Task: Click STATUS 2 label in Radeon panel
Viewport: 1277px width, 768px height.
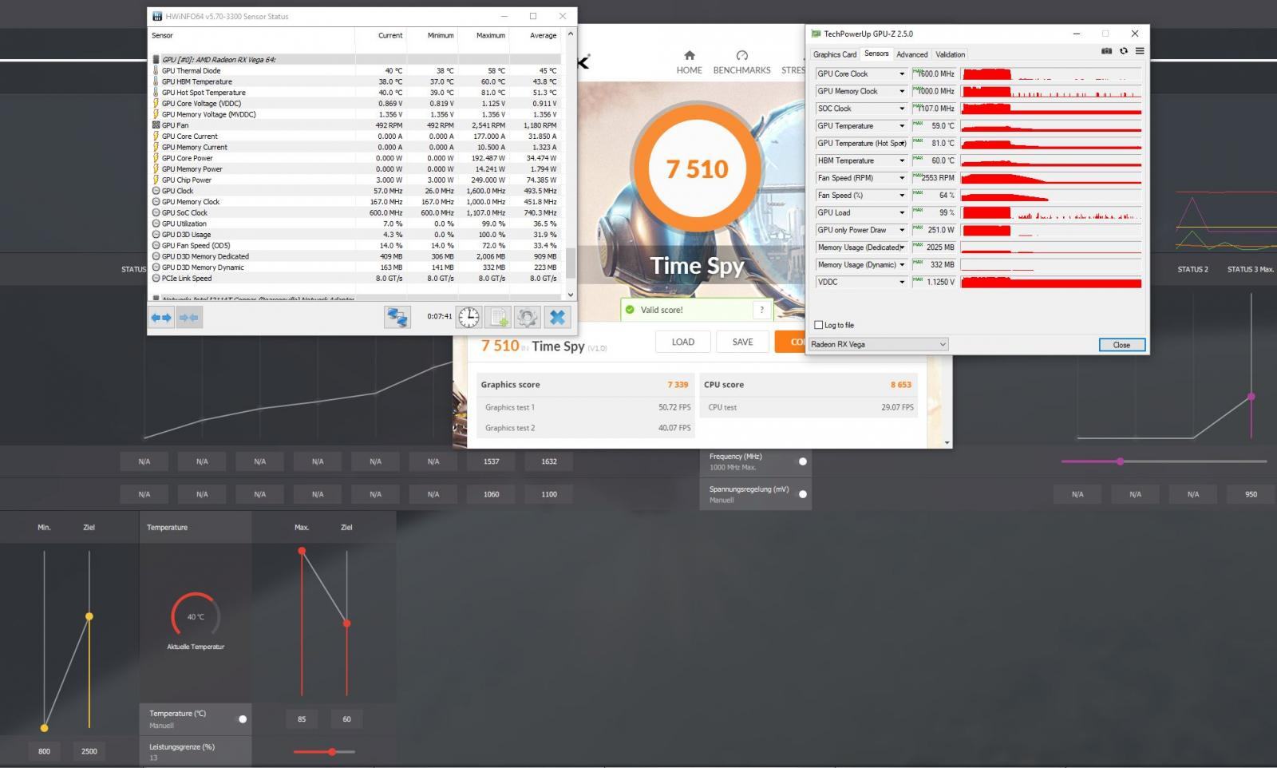Action: point(1192,269)
